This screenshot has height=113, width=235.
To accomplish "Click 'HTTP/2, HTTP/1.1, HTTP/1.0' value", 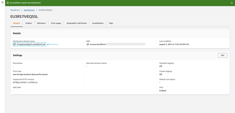I will (x=25, y=82).
